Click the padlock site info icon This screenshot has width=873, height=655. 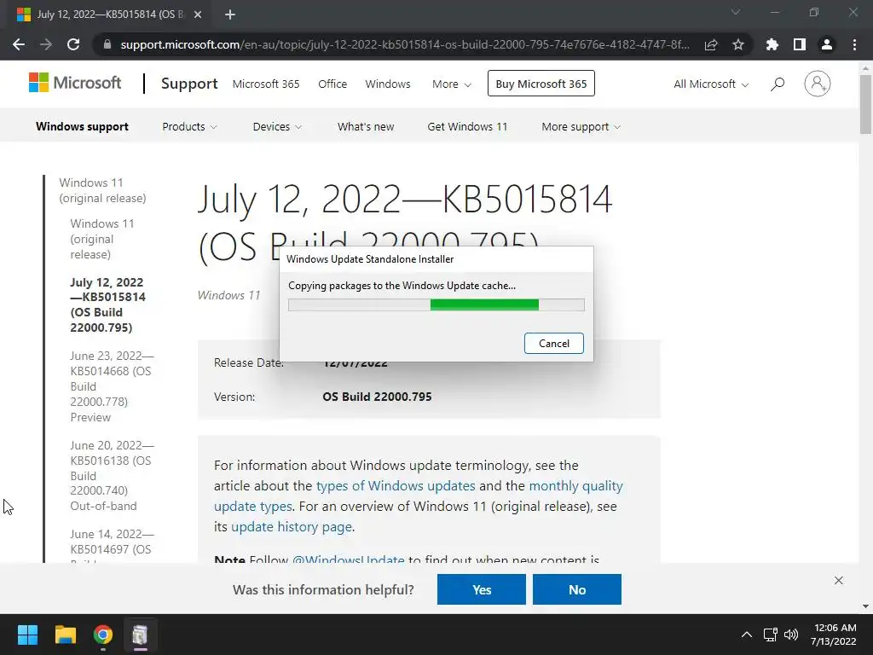[107, 44]
